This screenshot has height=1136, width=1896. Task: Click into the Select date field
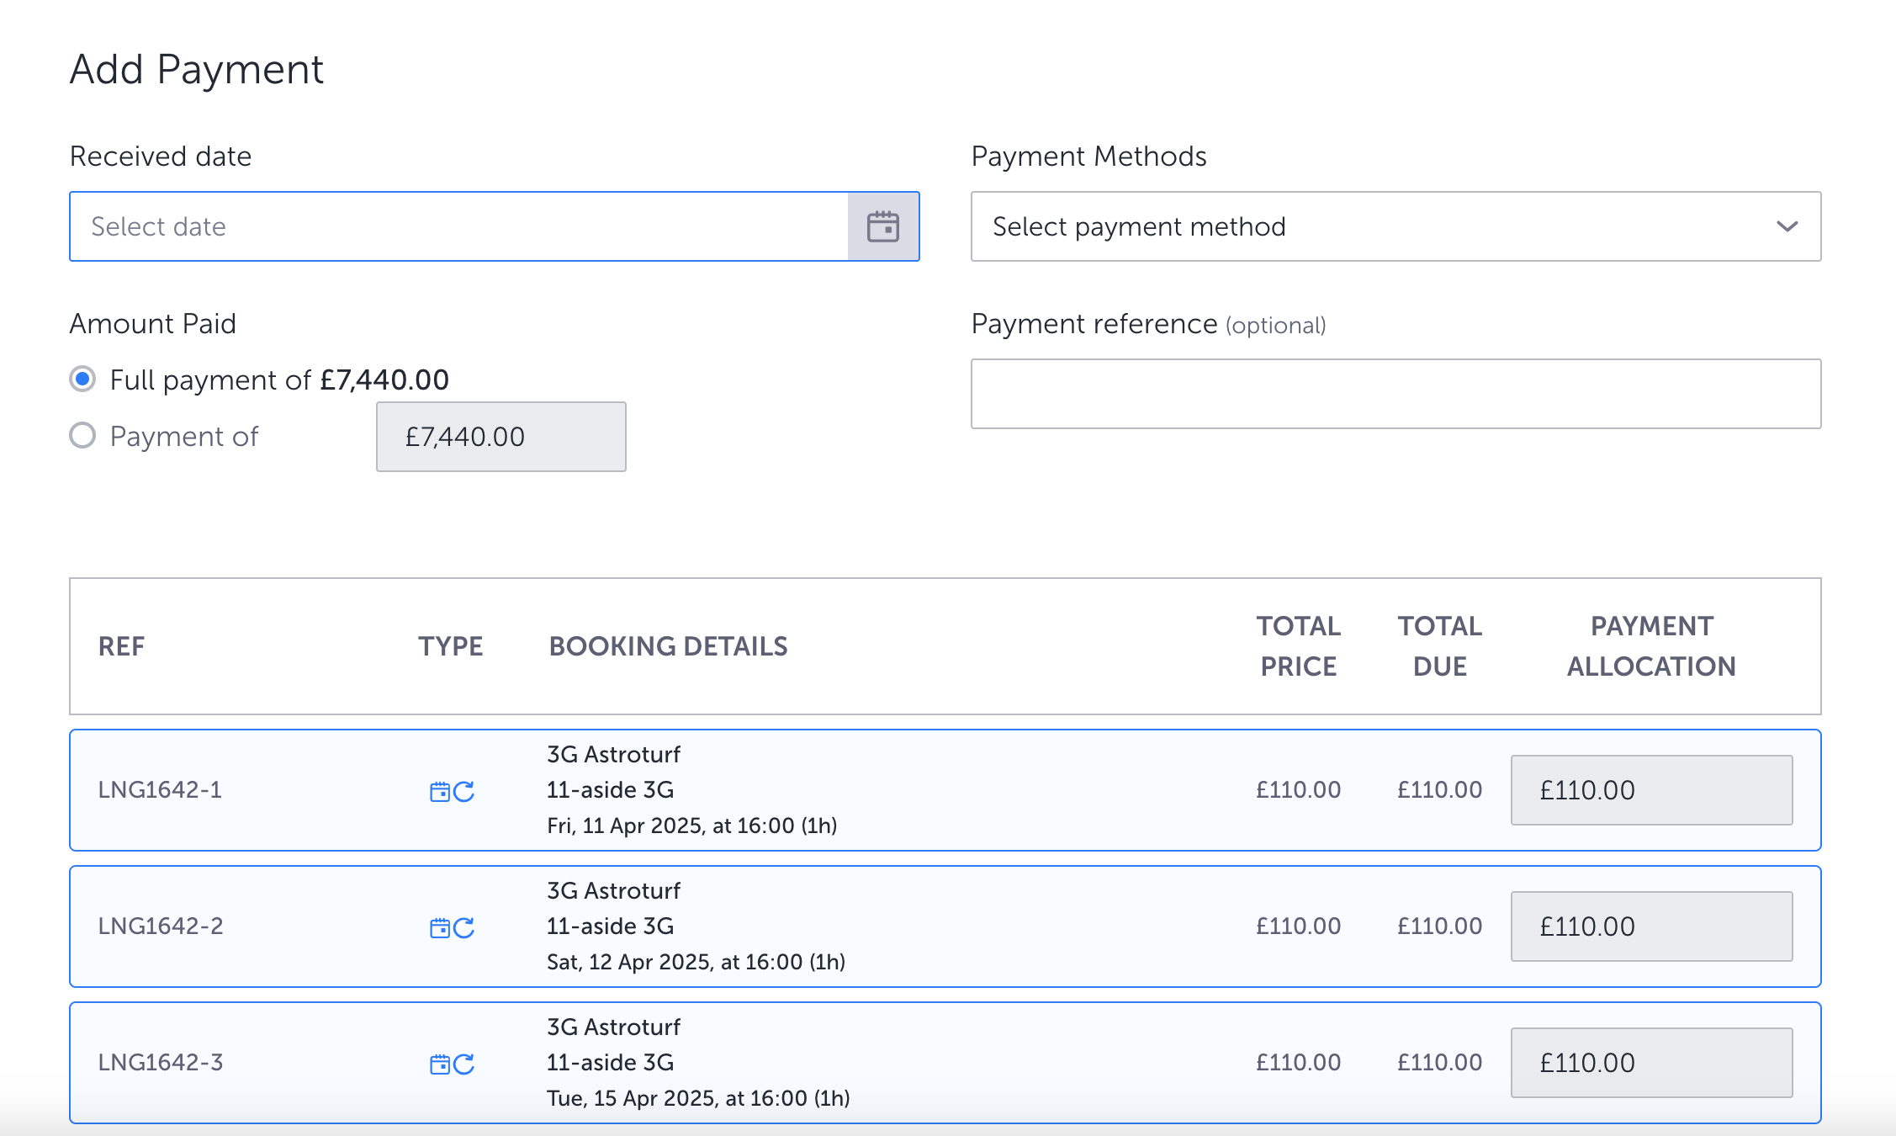(458, 226)
